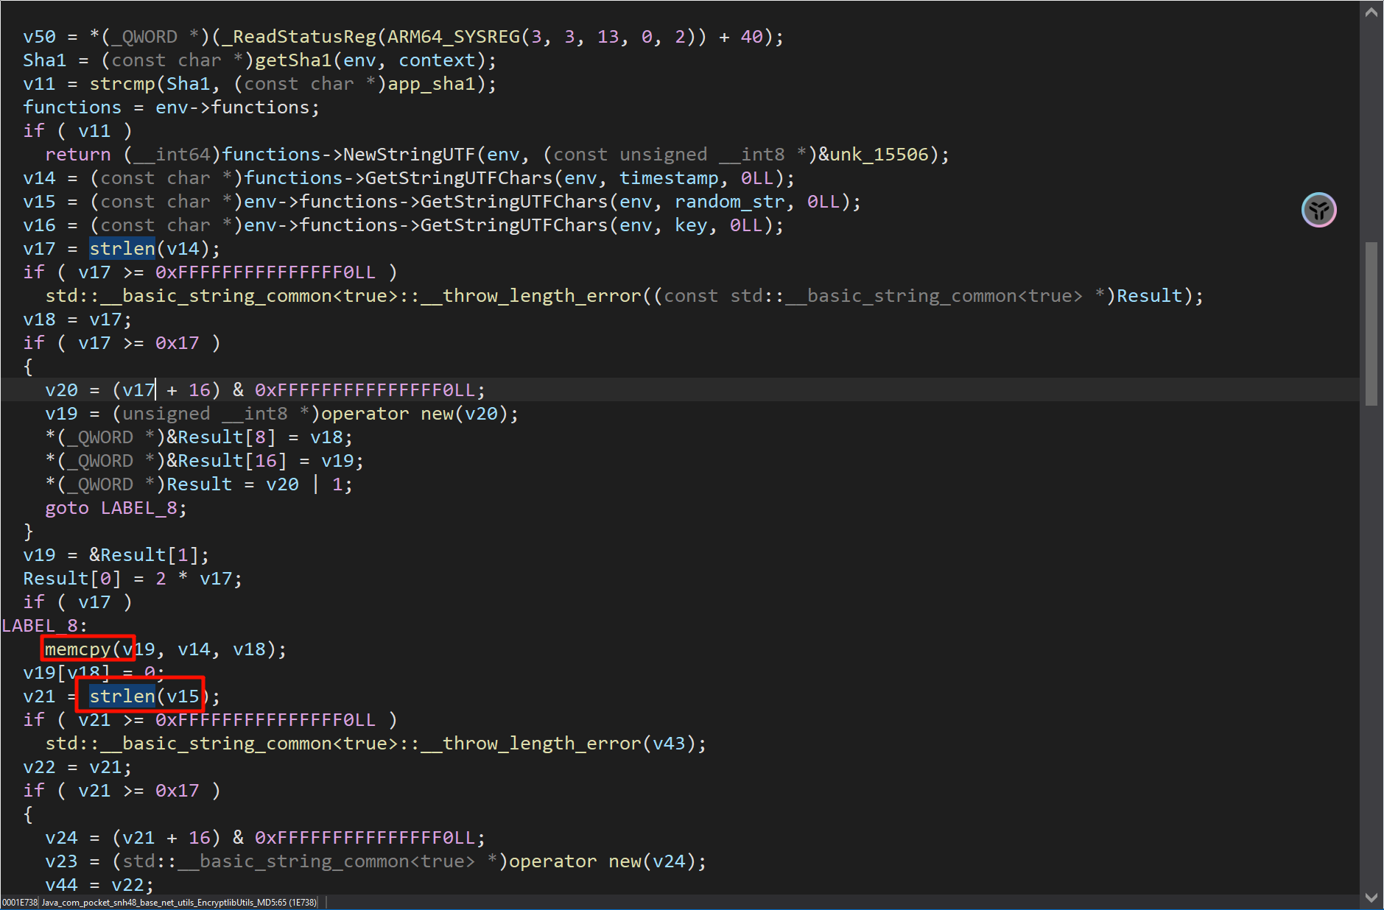The height and width of the screenshot is (910, 1384).
Task: Click the memcpy function call
Action: pos(77,649)
